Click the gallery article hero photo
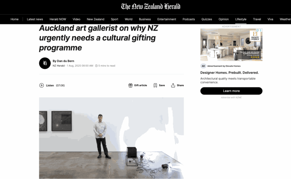This screenshot has height=179, width=291. (x=111, y=138)
